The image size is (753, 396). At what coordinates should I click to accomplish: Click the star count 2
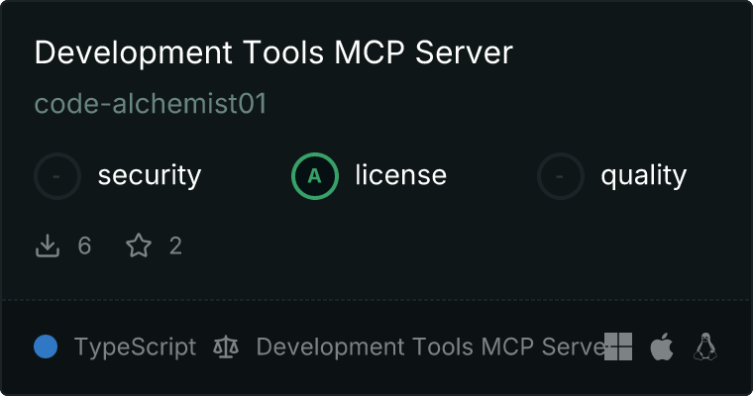click(175, 246)
